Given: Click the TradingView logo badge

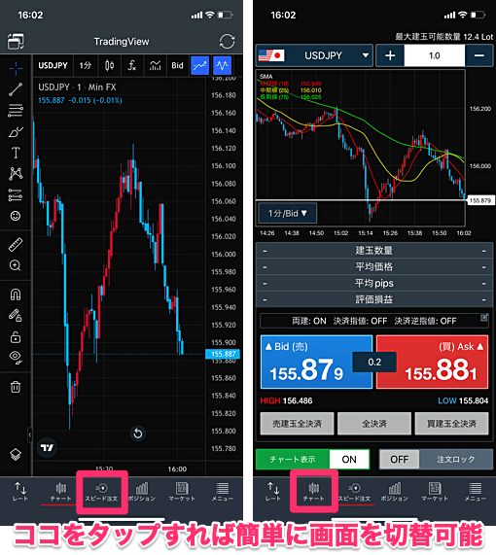Looking at the screenshot, I should coord(47,448).
